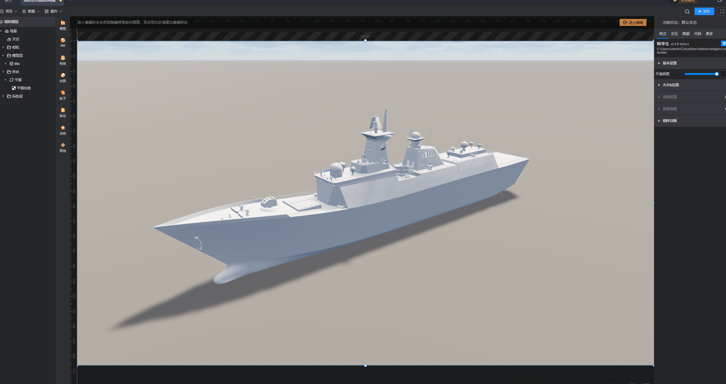The width and height of the screenshot is (726, 384).
Task: Switch to the 代码 tab
Action: [697, 34]
